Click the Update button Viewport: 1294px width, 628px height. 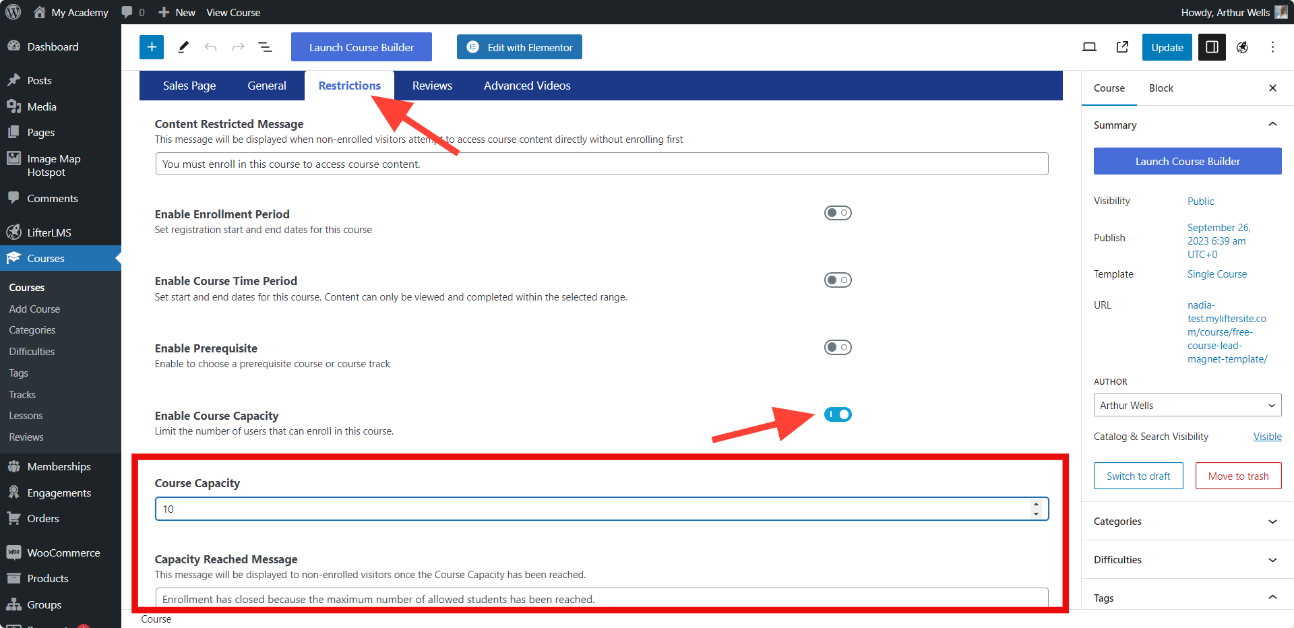pyautogui.click(x=1167, y=47)
